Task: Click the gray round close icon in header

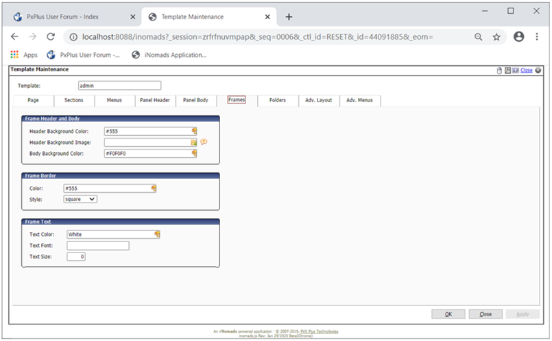Action: click(x=538, y=70)
